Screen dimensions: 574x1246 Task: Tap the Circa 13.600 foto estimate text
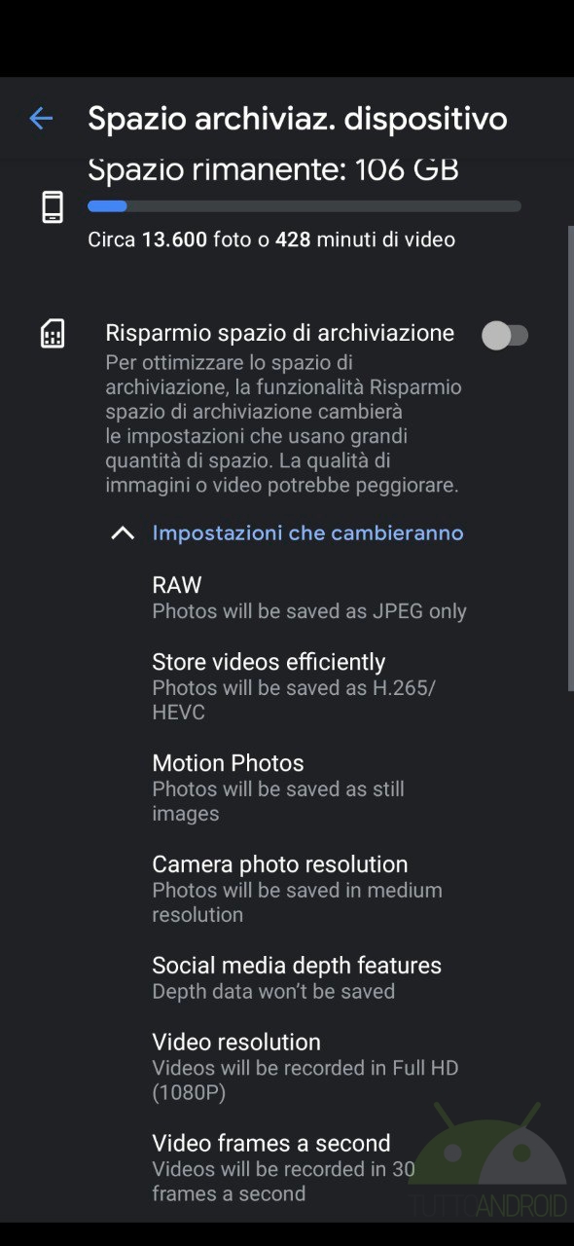point(271,239)
